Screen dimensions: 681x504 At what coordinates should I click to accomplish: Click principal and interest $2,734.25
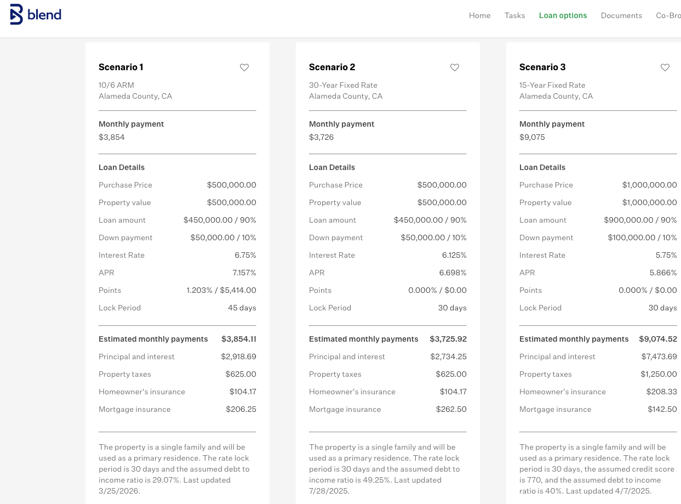[449, 356]
